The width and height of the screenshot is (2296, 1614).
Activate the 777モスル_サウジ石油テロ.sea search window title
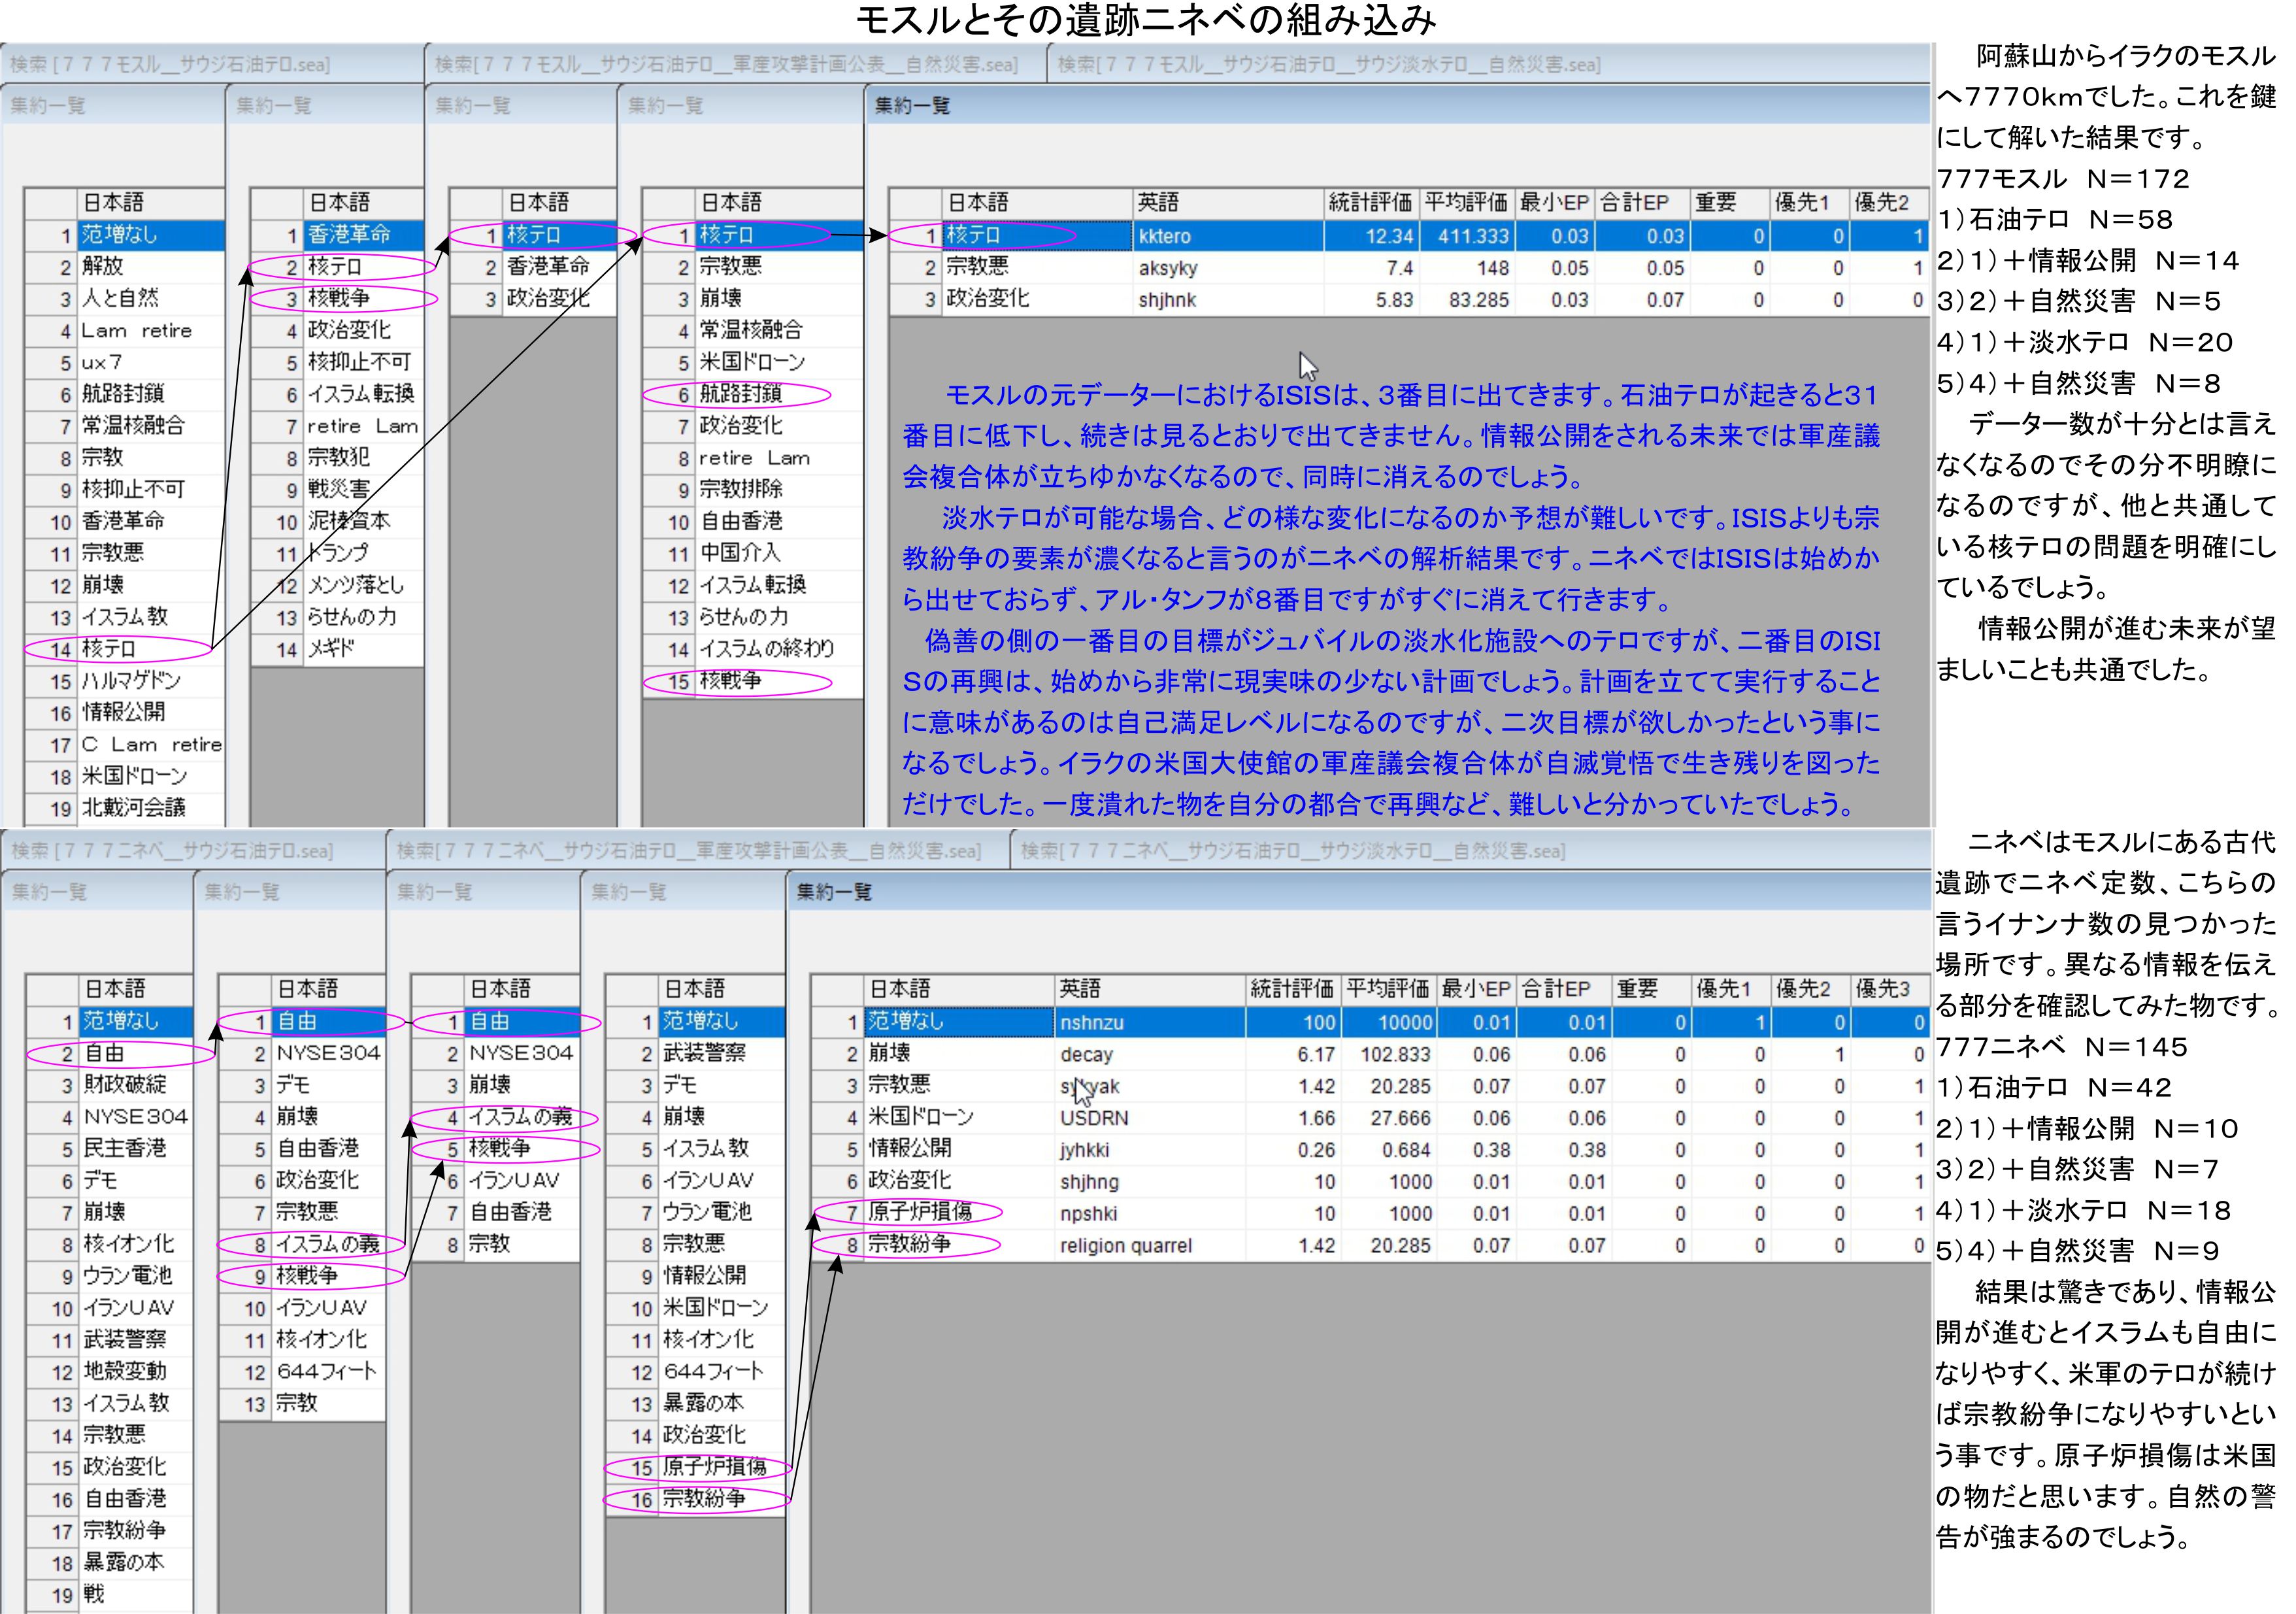(x=170, y=65)
